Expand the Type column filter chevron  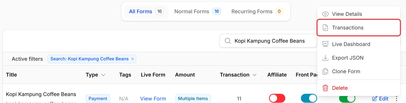(x=103, y=75)
